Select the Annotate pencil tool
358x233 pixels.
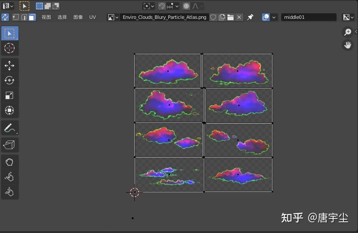(x=9, y=128)
